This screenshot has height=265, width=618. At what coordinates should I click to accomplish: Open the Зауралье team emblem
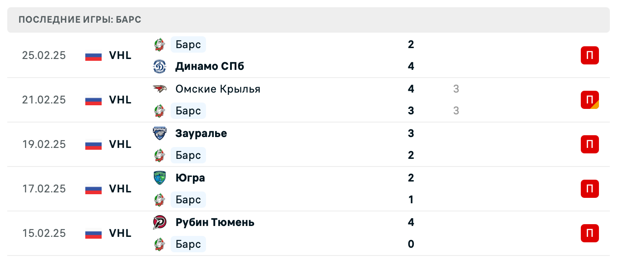click(160, 133)
